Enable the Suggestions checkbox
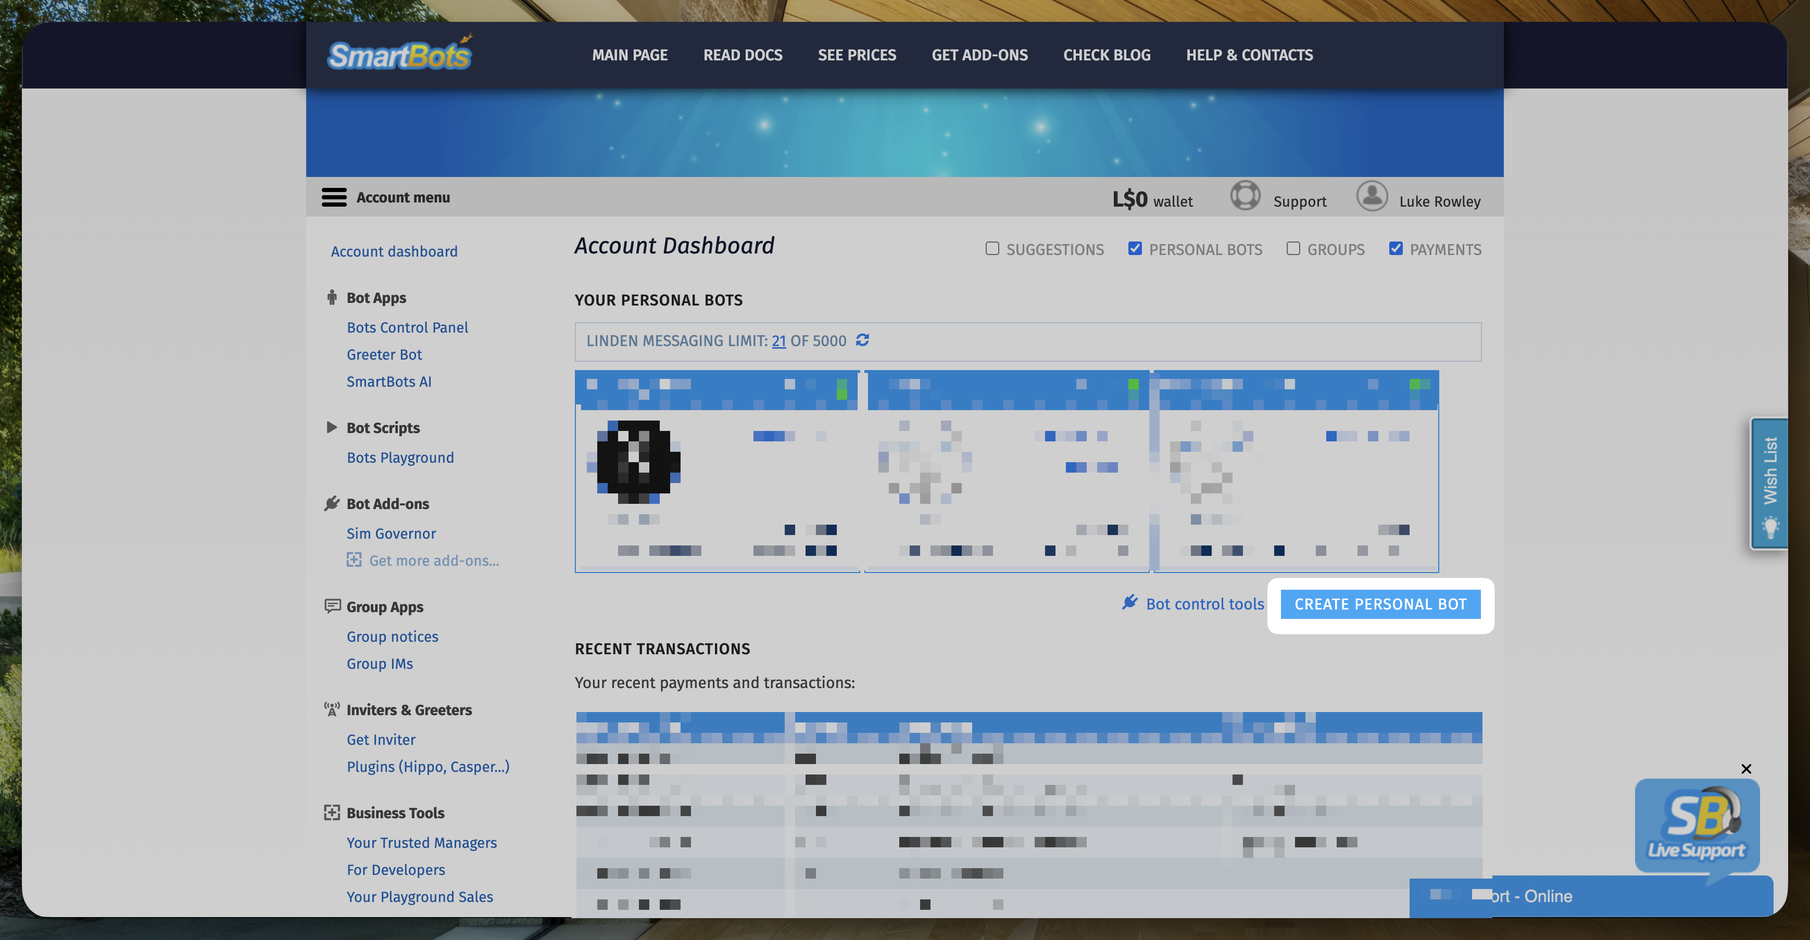This screenshot has width=1810, height=940. point(992,249)
